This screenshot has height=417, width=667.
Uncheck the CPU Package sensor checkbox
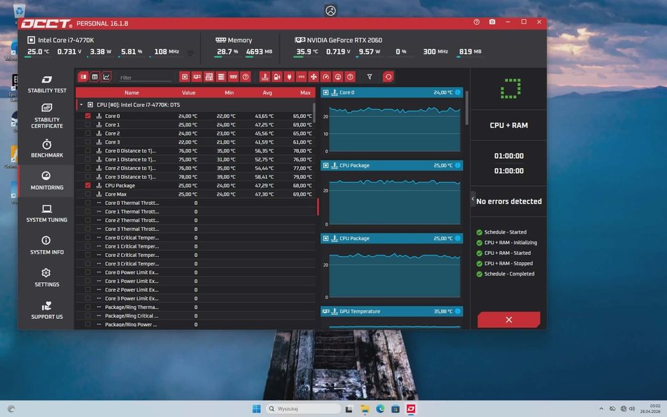[x=87, y=185]
